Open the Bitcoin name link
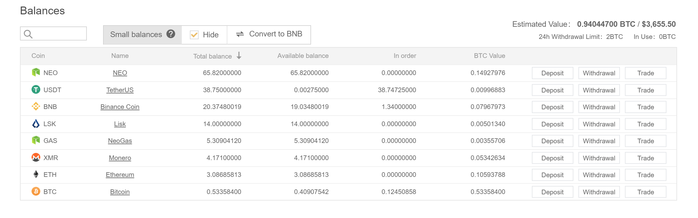Viewport: 698px width, 218px height. [120, 192]
